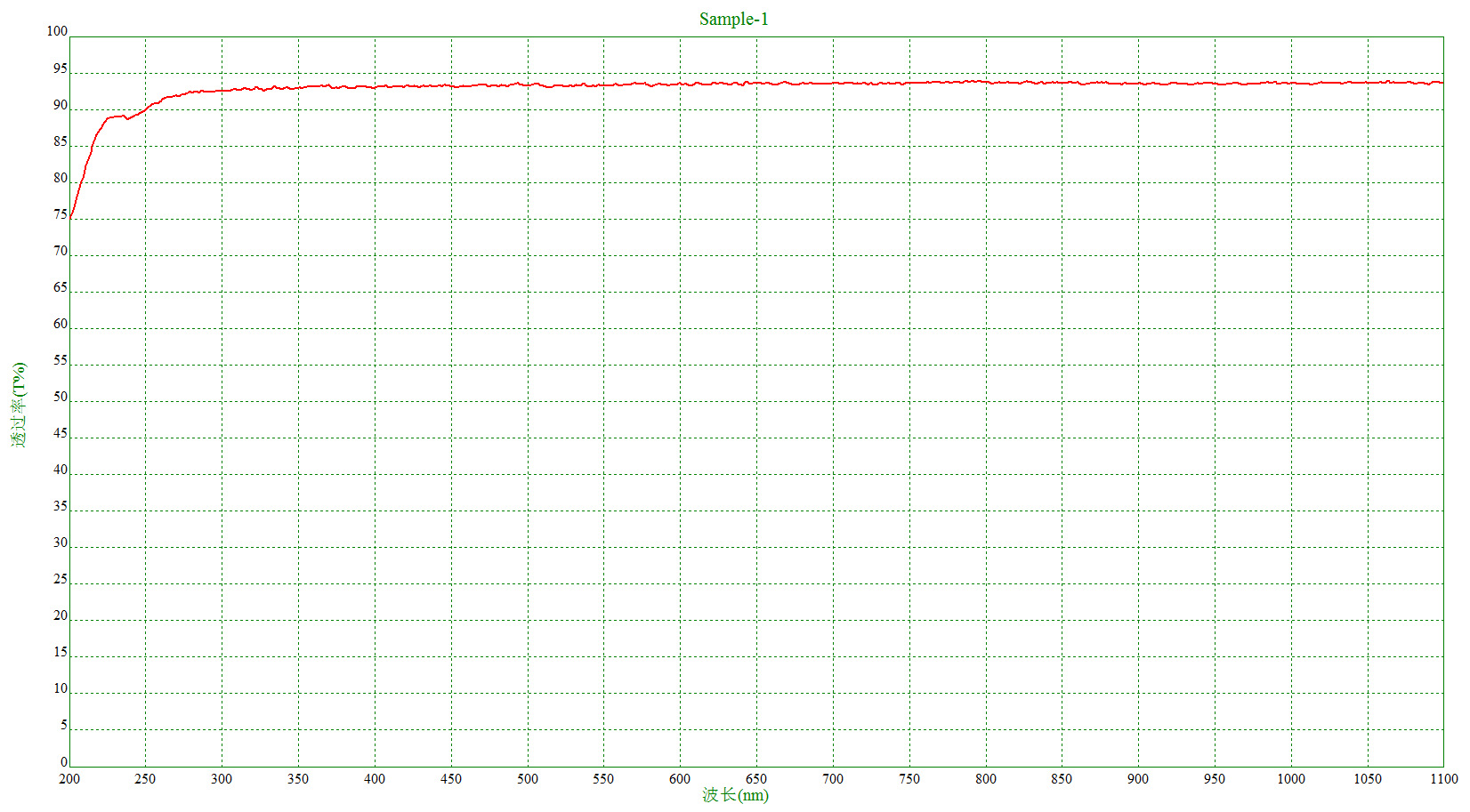Click the y-axis tick value '100'
Viewport: 1470px width, 812px height.
pos(57,31)
